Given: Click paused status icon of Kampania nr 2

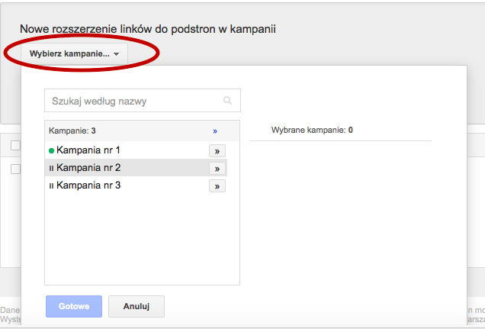Looking at the screenshot, I should coord(51,168).
